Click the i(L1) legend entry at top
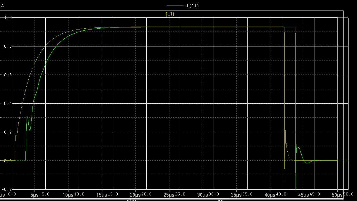The width and height of the screenshot is (357, 201). point(193,6)
